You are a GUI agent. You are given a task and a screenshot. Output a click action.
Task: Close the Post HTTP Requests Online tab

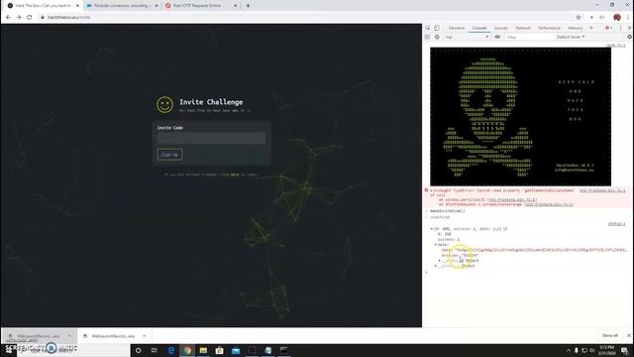click(236, 6)
